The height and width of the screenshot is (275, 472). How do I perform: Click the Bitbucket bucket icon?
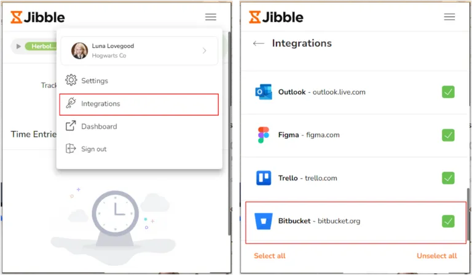pos(264,221)
